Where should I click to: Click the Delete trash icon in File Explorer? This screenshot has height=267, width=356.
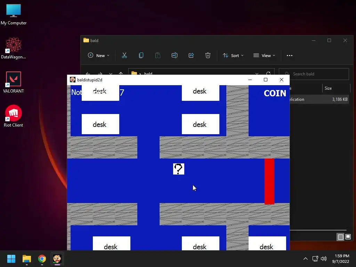pos(208,55)
